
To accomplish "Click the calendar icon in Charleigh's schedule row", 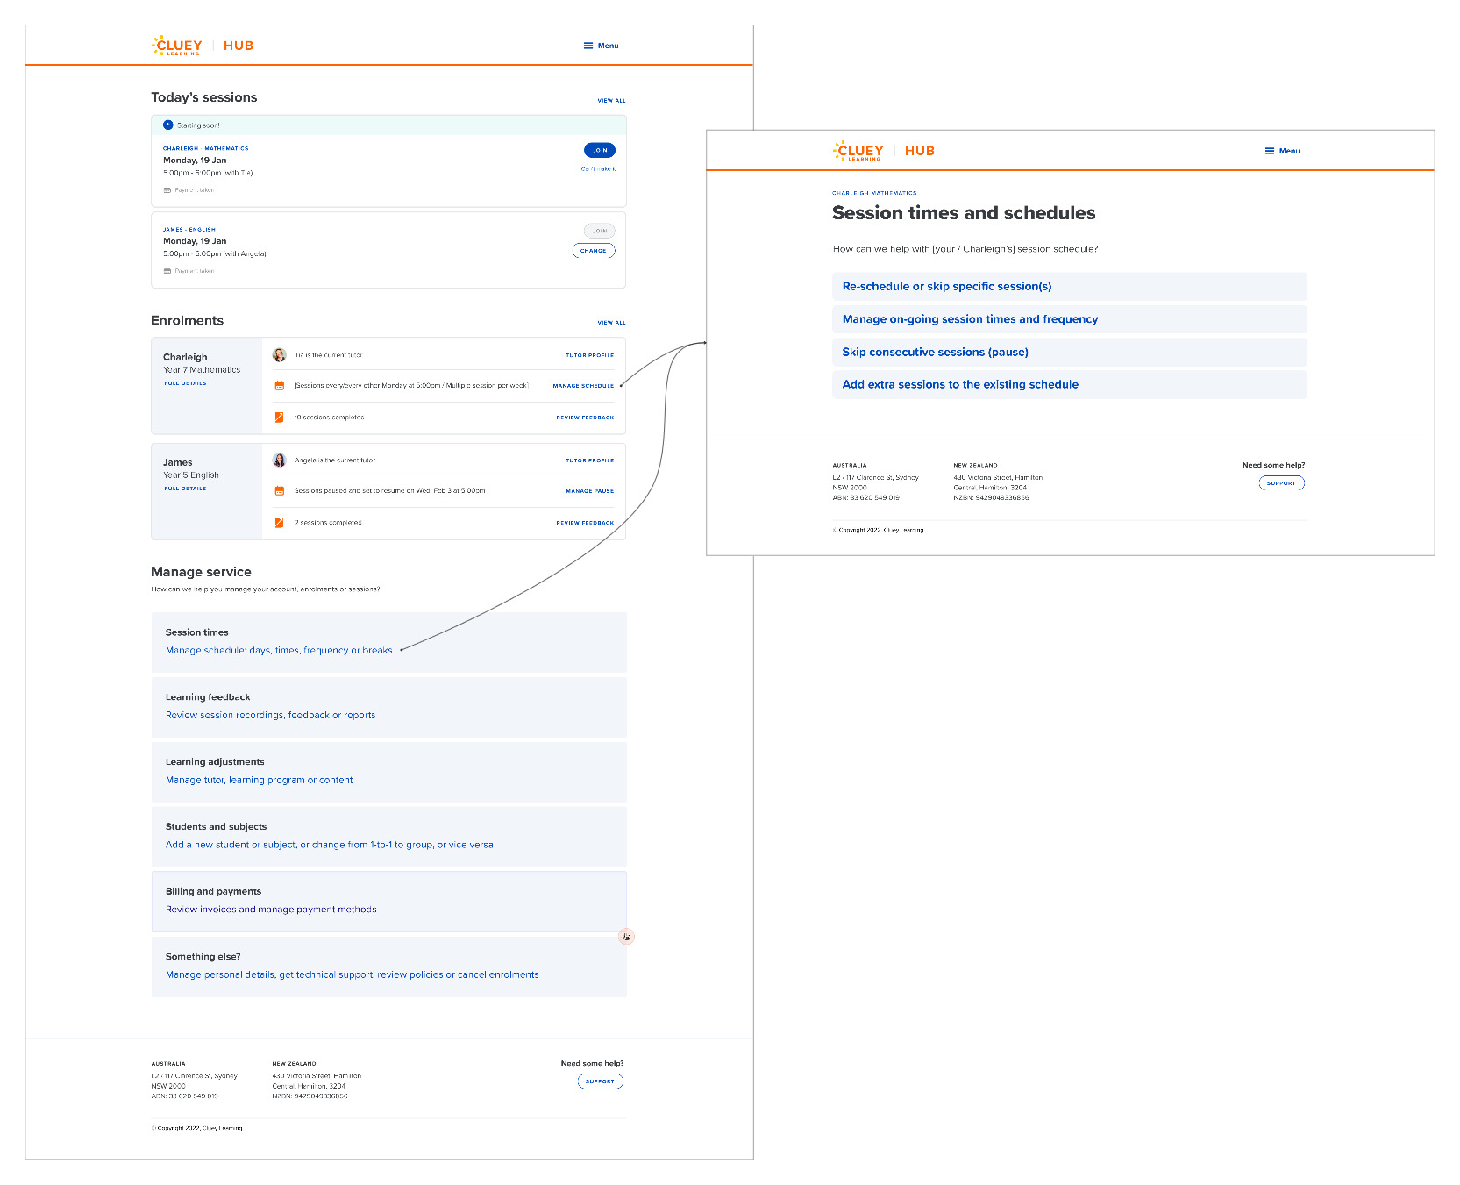I will coord(280,386).
